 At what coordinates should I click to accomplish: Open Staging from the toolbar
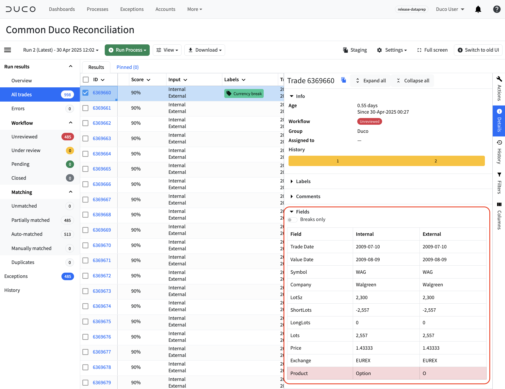point(355,50)
